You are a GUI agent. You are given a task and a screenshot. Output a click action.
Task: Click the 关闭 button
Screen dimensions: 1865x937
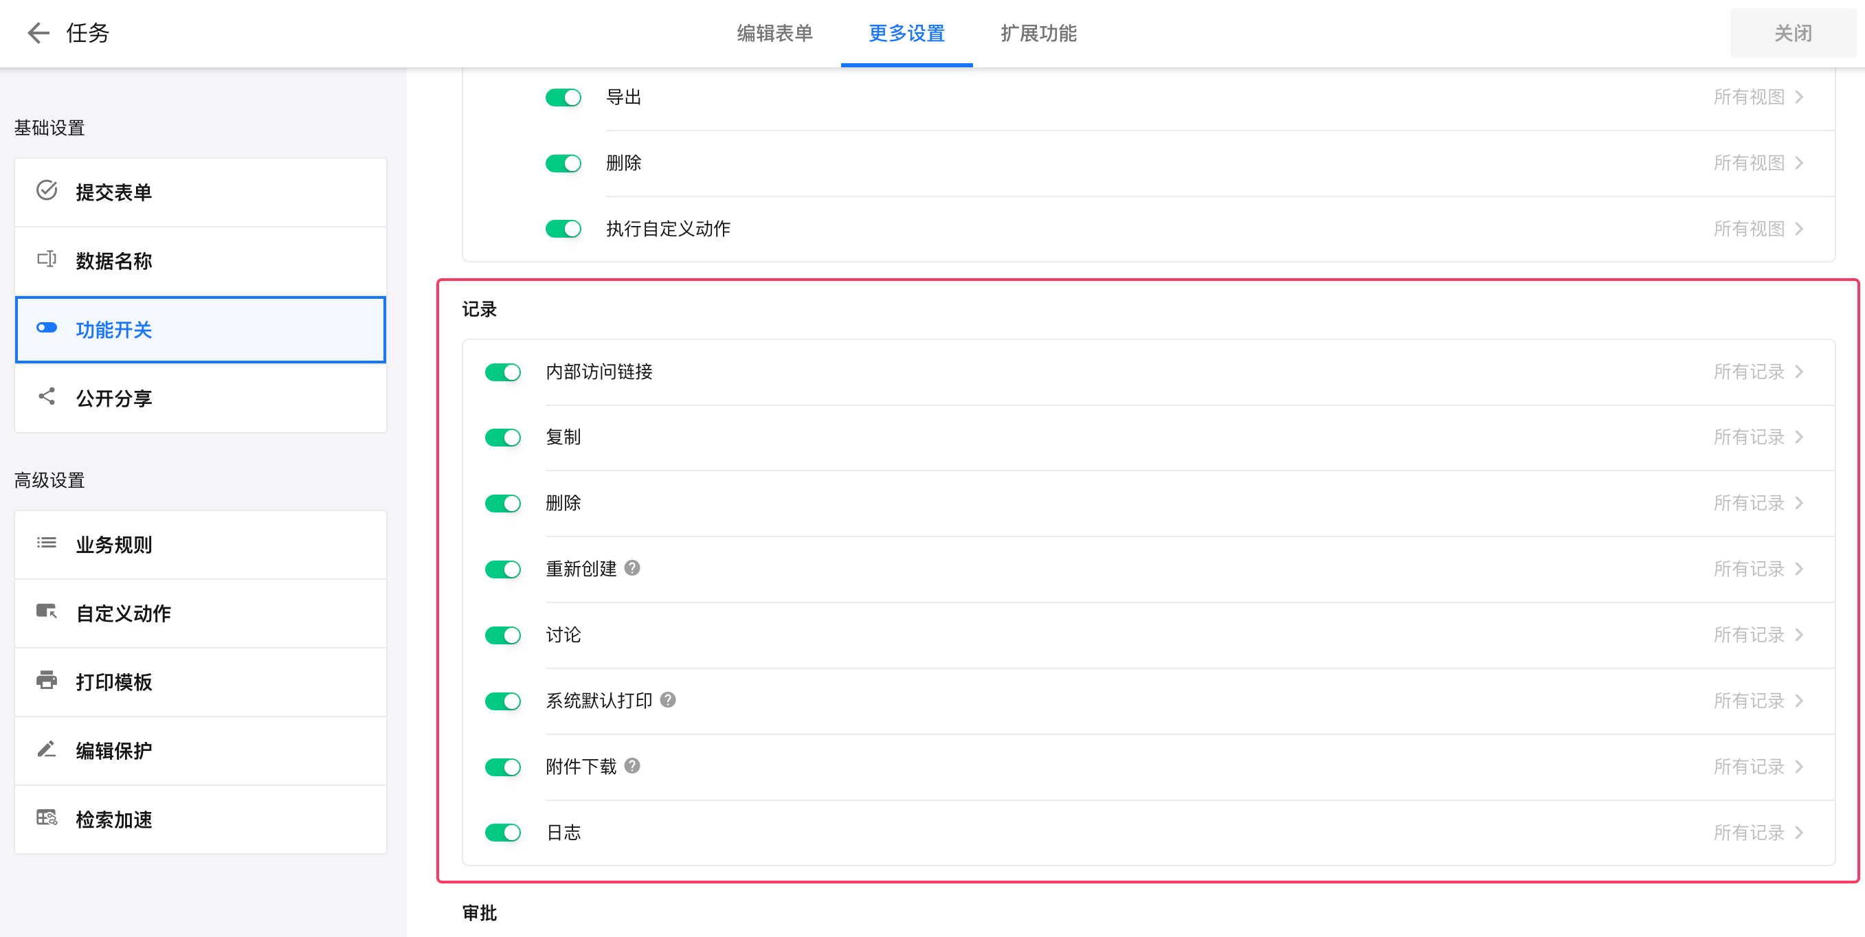pos(1792,33)
